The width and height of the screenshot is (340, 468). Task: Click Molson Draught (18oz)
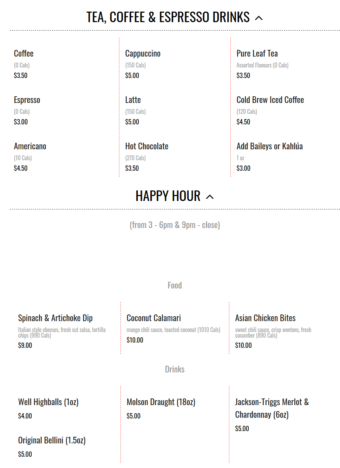point(161,402)
